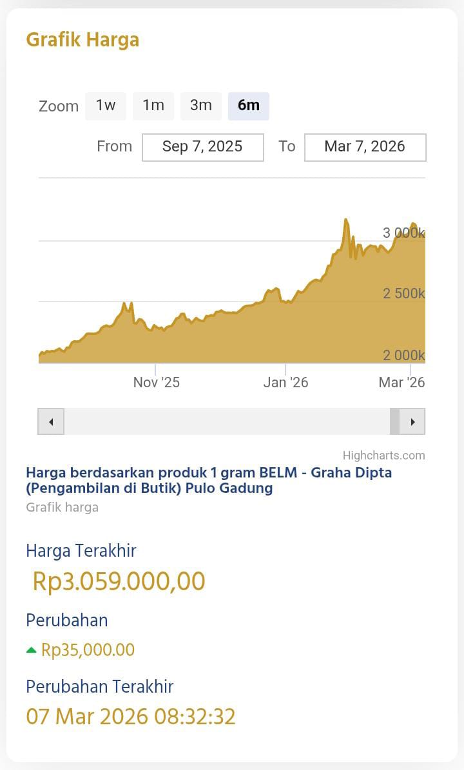Open the Highcharts.com credit link
Screen dimensions: 464x770
coord(383,456)
